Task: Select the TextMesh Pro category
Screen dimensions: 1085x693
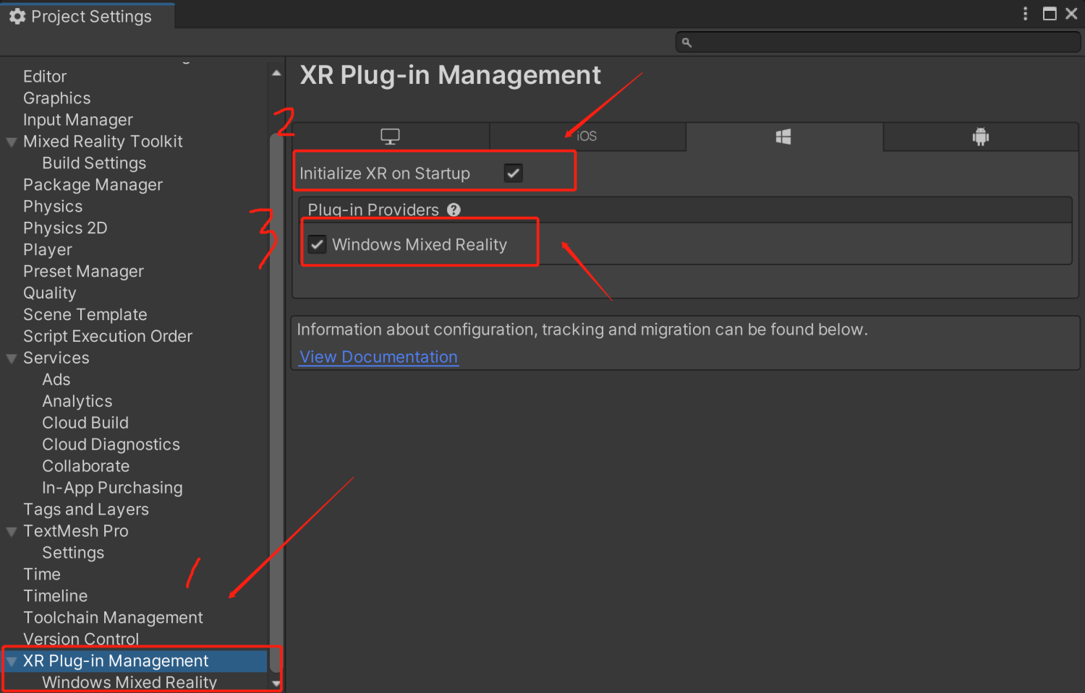Action: tap(76, 532)
